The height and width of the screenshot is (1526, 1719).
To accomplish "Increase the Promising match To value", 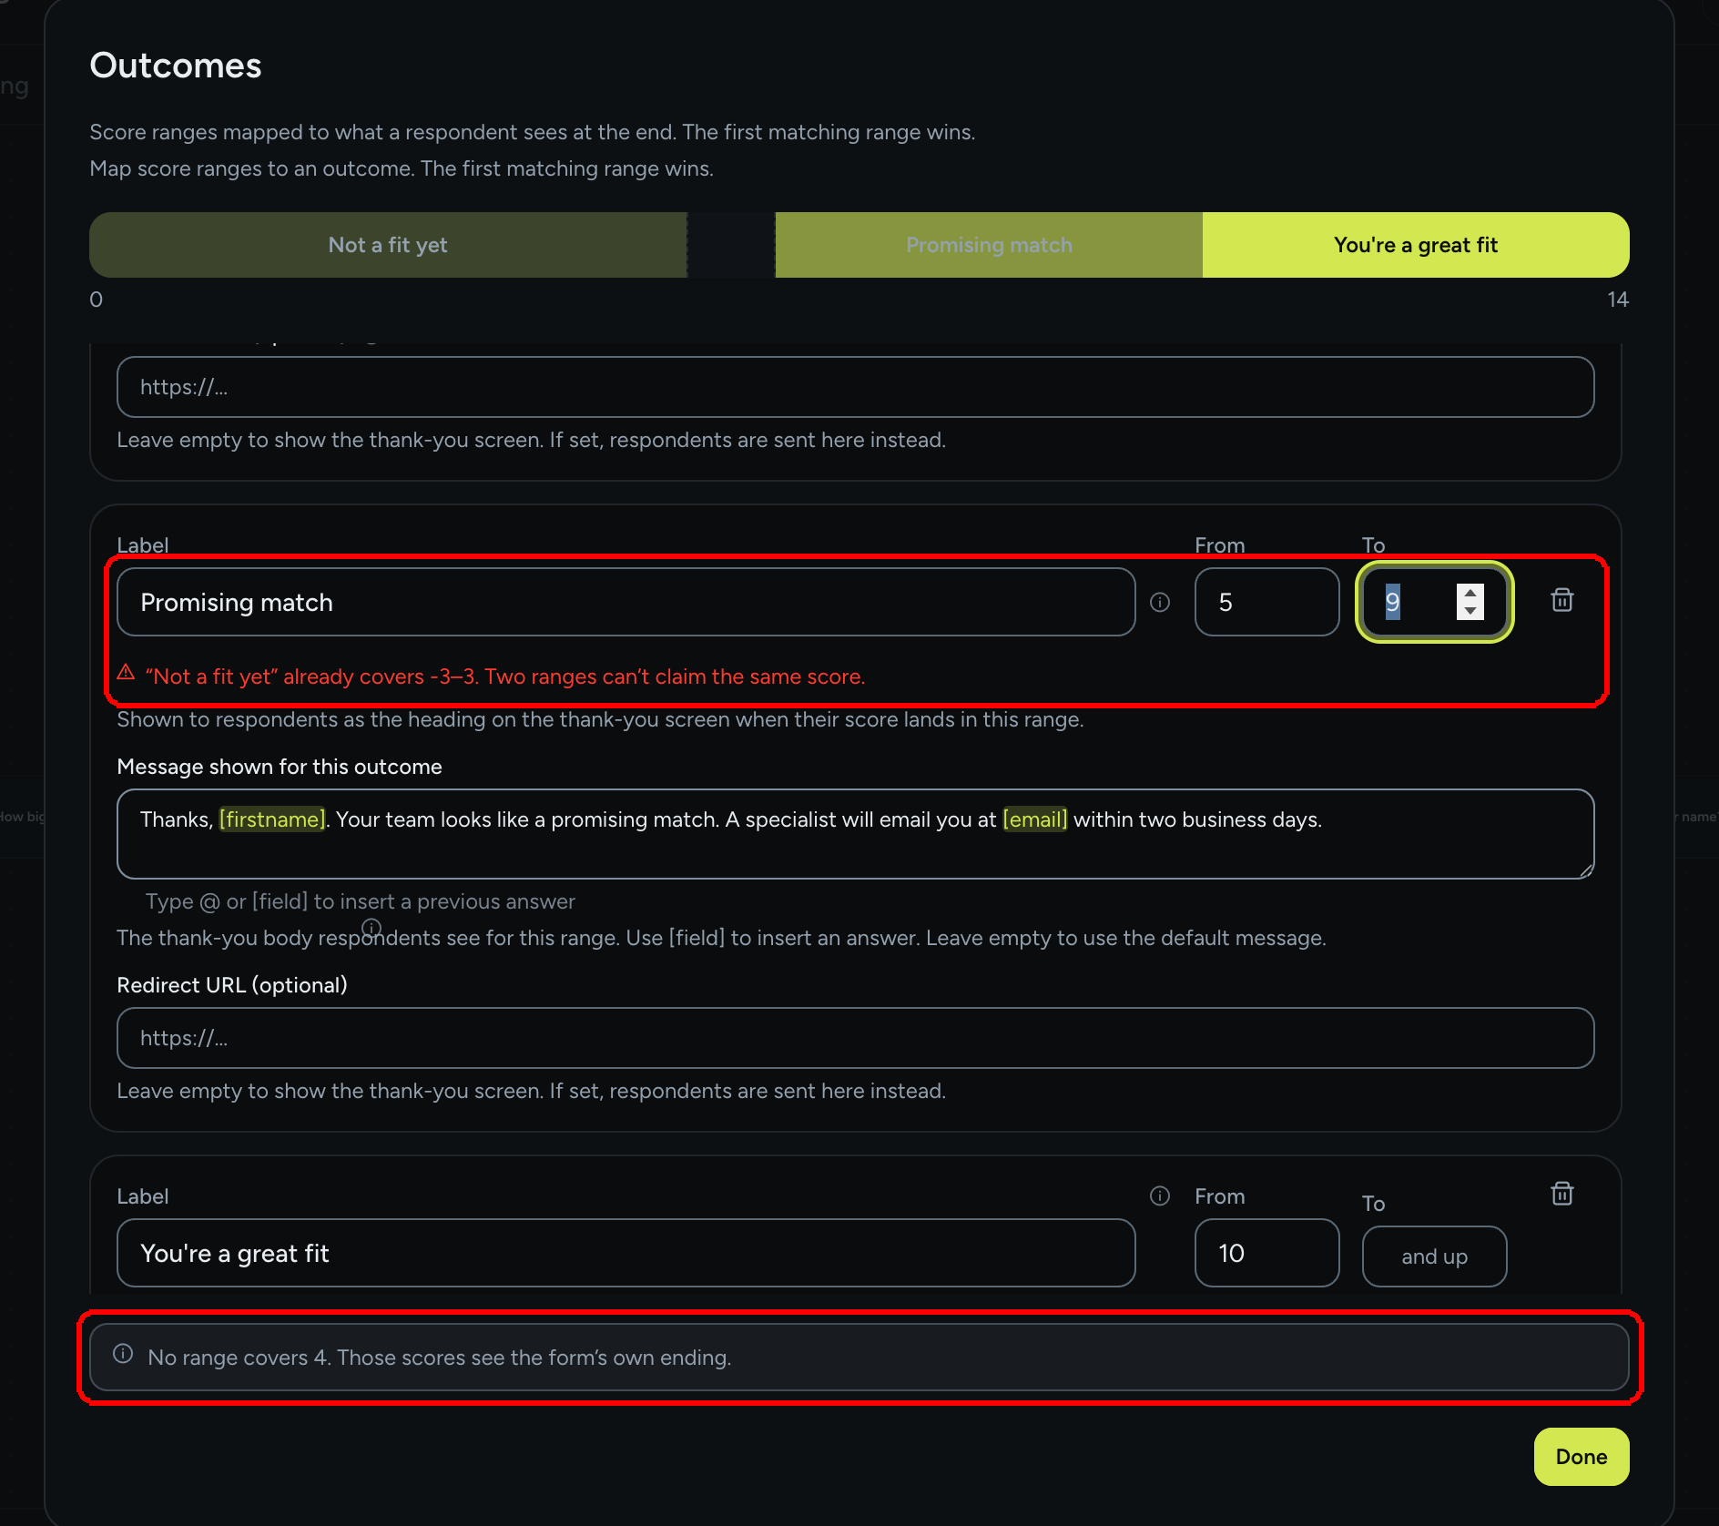I will coord(1470,593).
